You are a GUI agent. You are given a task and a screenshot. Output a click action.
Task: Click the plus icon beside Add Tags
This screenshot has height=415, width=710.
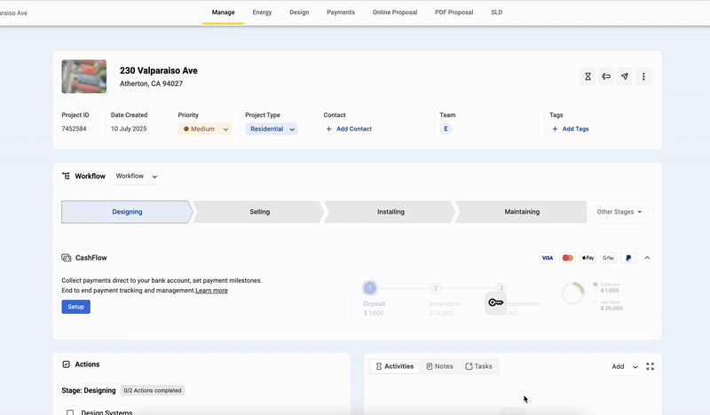tap(555, 129)
